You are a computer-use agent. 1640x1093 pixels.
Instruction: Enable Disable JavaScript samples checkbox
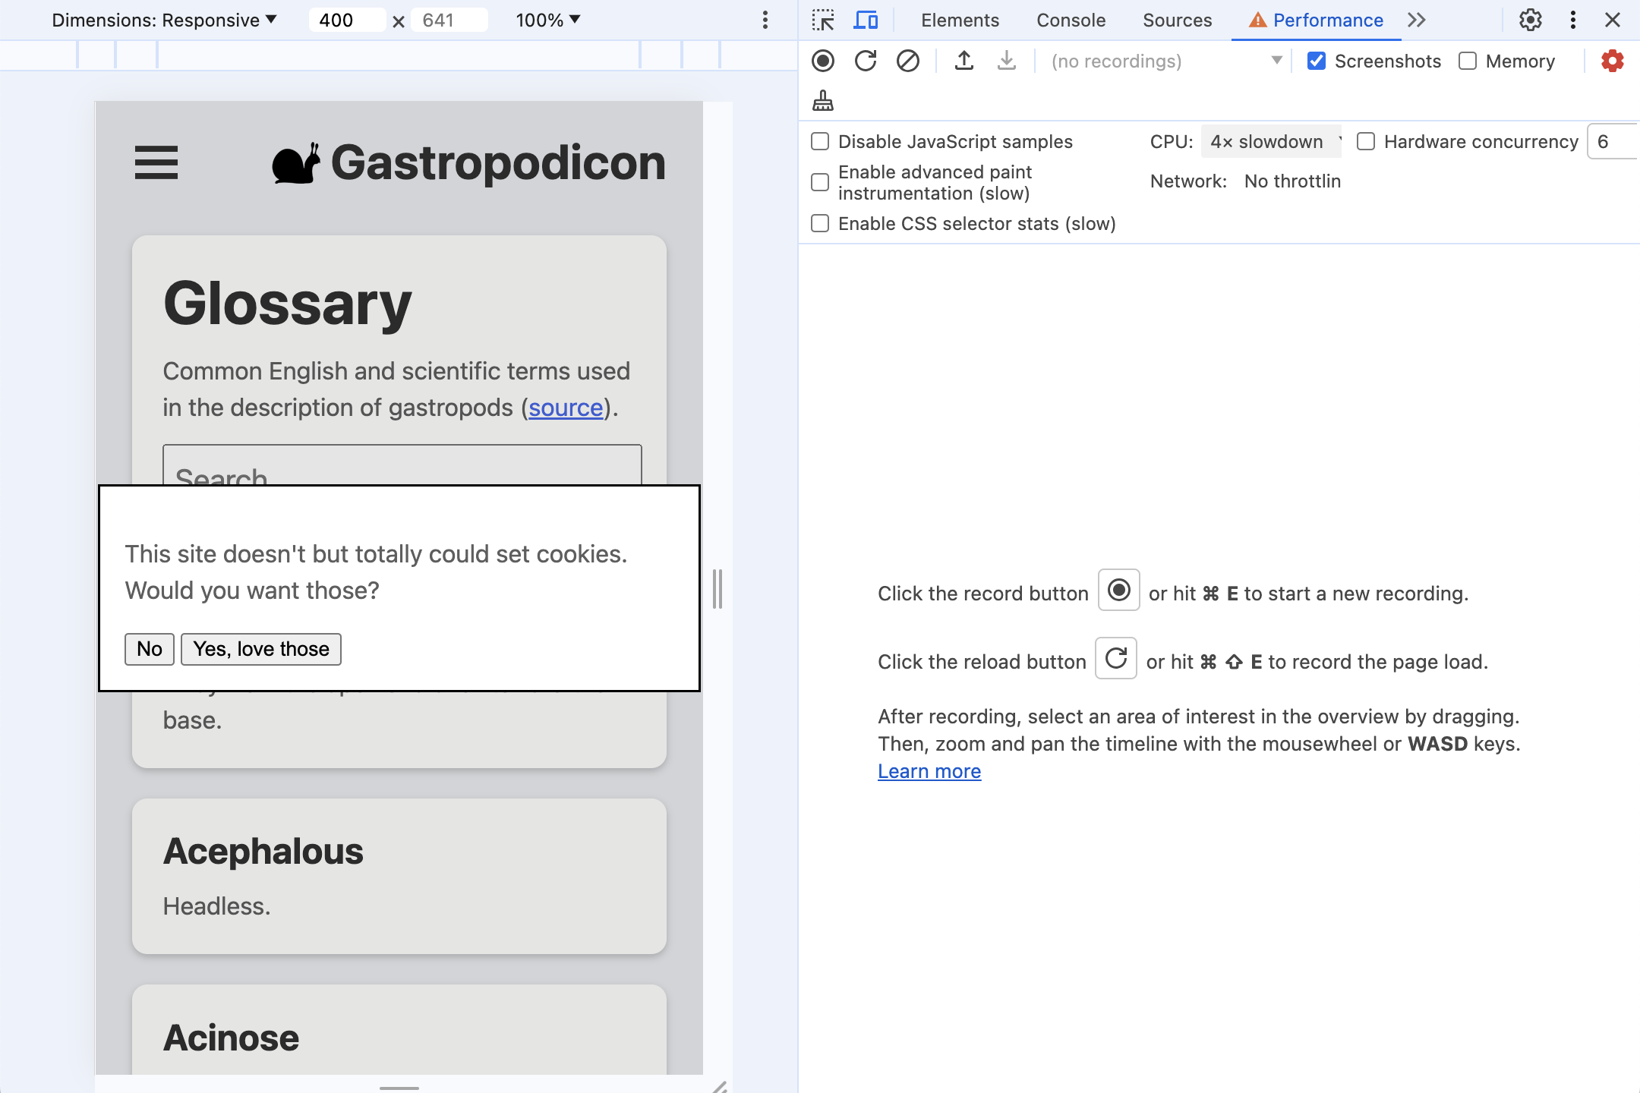tap(822, 140)
